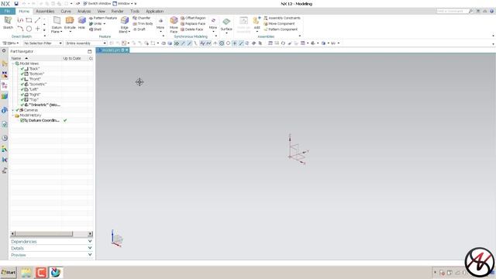
Task: Select the Move Face tool
Action: (174, 24)
